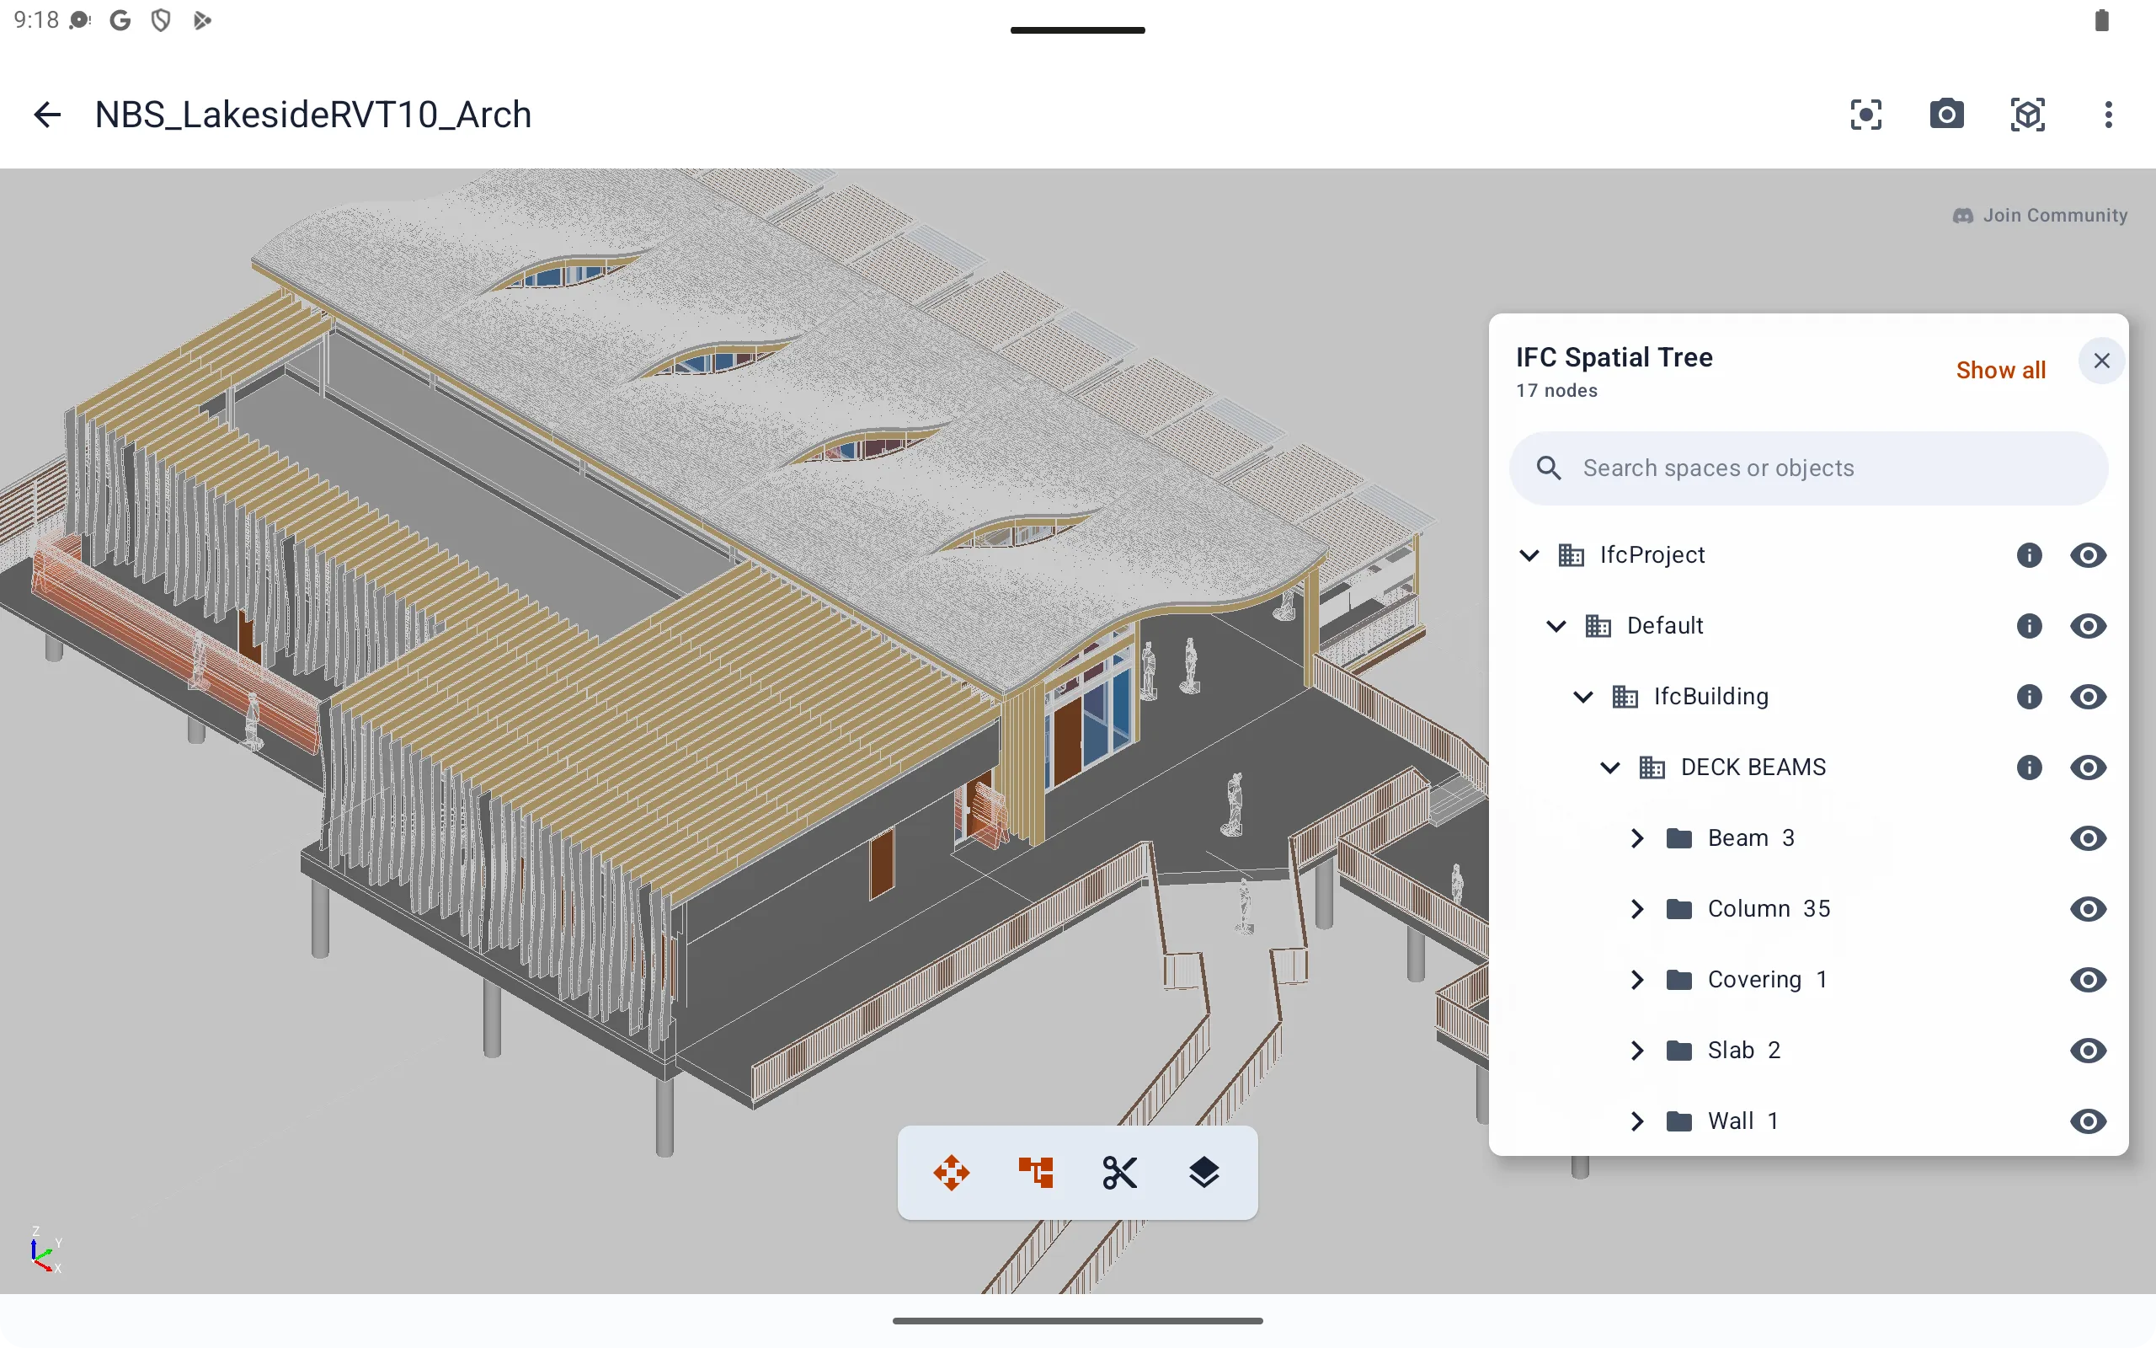Toggle visibility of IfcBuilding
The image size is (2156, 1348).
tap(2088, 696)
